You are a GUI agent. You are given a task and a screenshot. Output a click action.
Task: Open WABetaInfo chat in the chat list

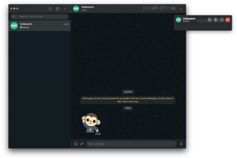[39, 26]
